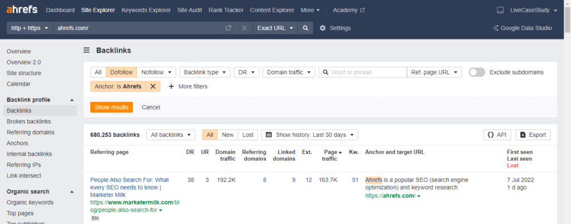Screen dimensions: 571x224
Task: Open Referring IPs in the sidebar
Action: pyautogui.click(x=23, y=165)
